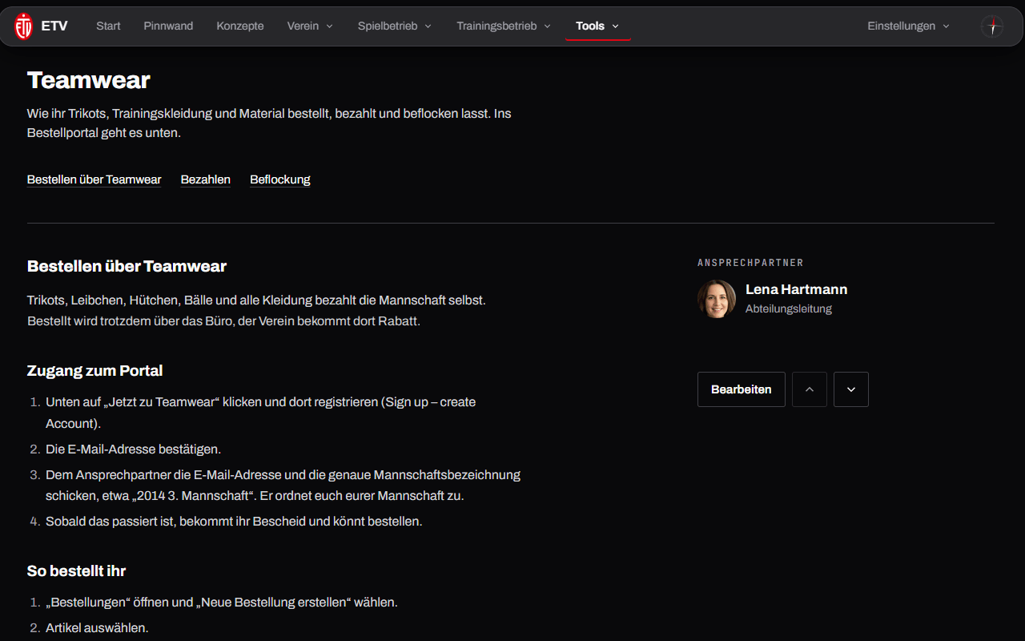Open the Tools dropdown menu
The height and width of the screenshot is (641, 1025).
(x=598, y=26)
